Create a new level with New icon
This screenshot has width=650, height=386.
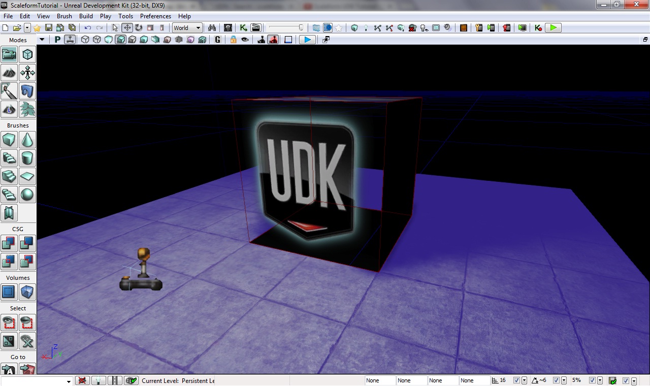coord(6,28)
